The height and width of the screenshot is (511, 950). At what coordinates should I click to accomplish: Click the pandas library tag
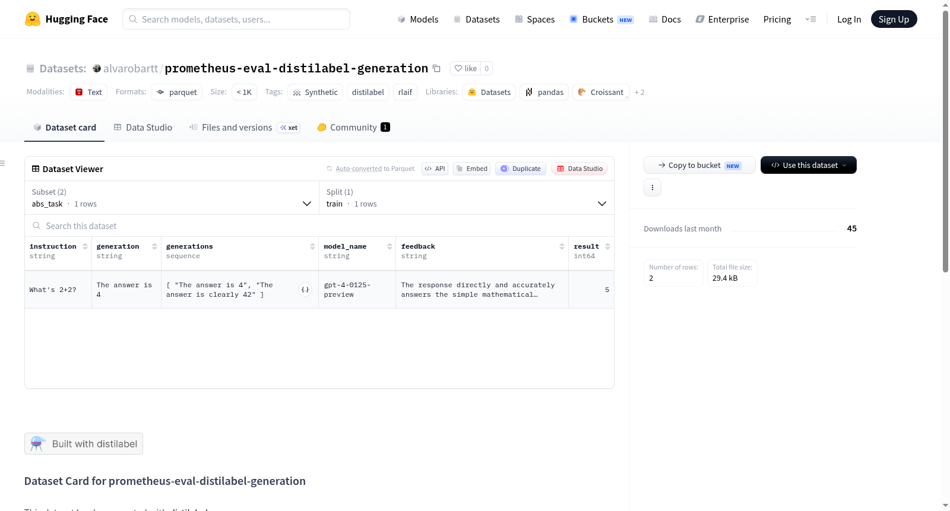click(544, 92)
